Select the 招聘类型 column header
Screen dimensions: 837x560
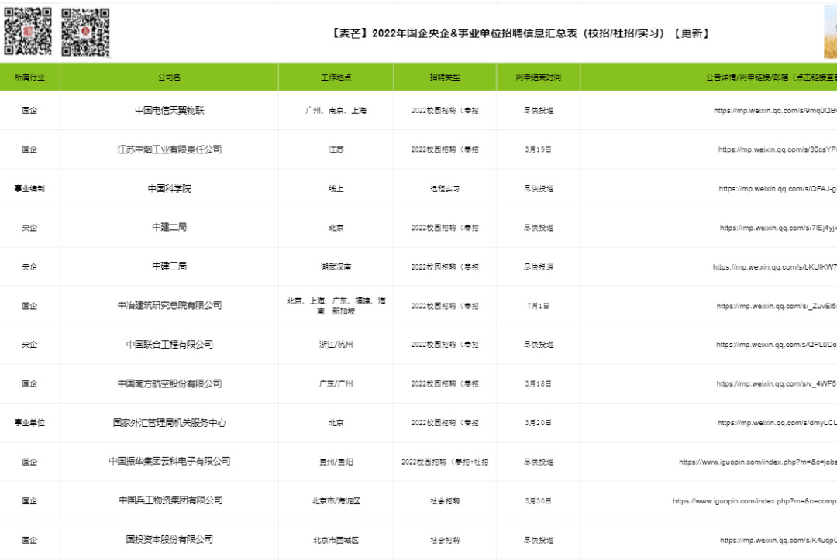point(445,77)
